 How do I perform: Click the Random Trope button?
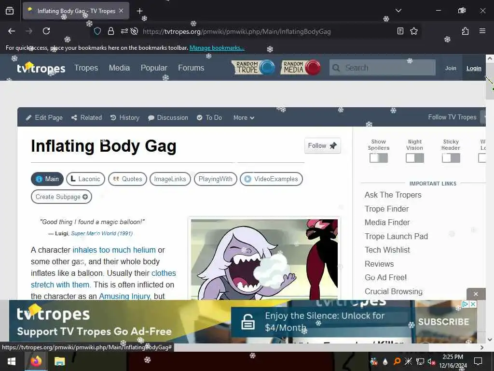[253, 68]
